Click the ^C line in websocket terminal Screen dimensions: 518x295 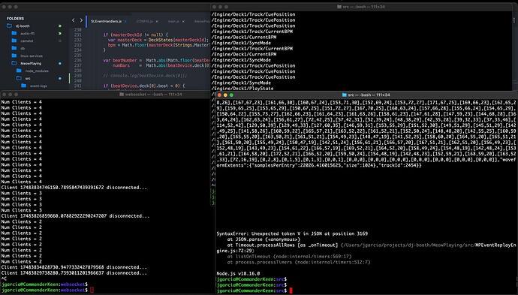point(4,278)
